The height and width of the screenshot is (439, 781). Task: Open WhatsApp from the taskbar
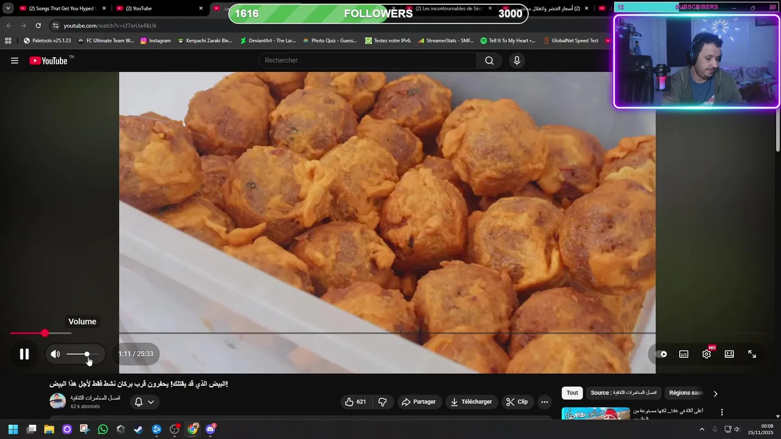pos(103,429)
